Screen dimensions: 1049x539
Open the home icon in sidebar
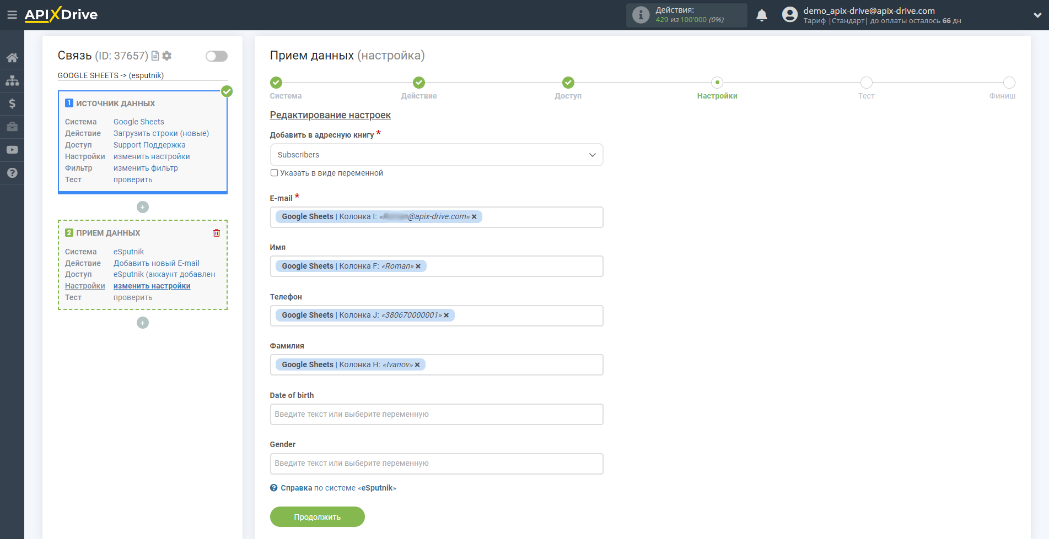tap(12, 57)
